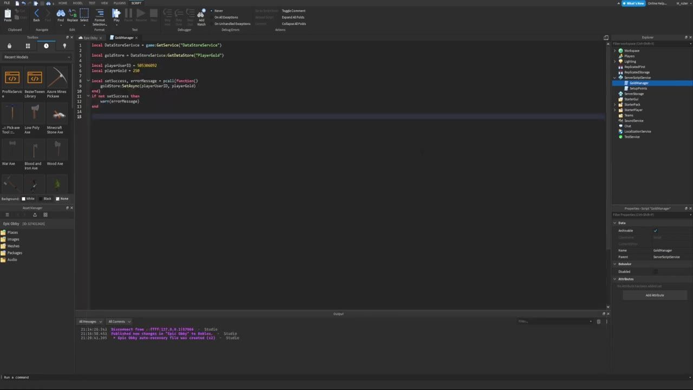Open Toolbox Inventory tab icon
Viewport: 693px width, 390px height.
pyautogui.click(x=9, y=46)
